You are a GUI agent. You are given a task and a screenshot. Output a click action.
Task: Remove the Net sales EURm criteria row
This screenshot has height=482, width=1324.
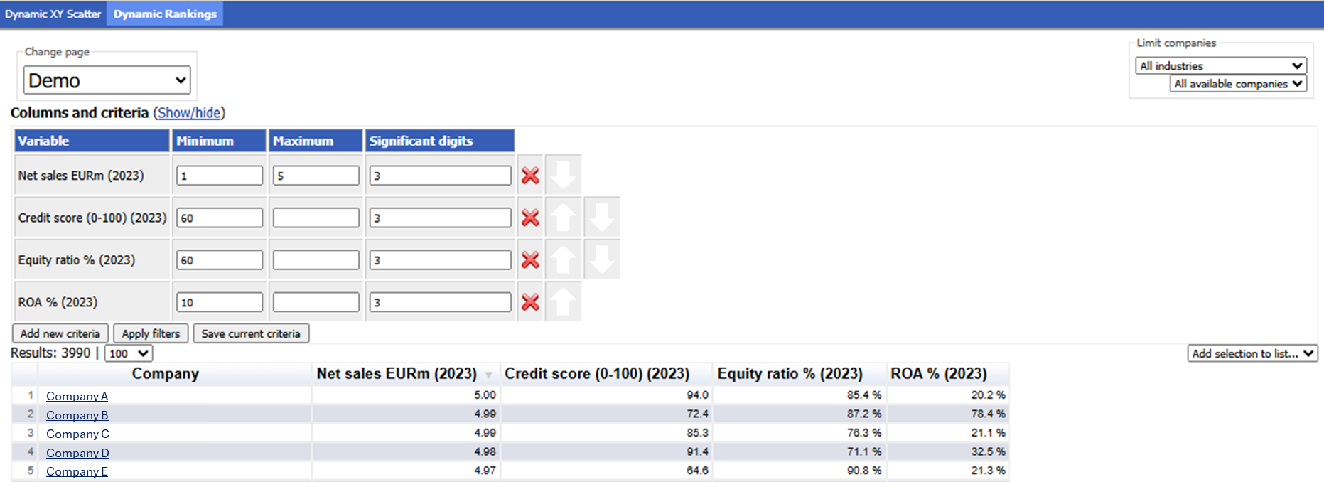530,176
